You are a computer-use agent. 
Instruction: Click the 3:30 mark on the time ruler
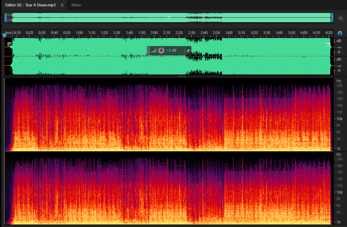[266, 33]
